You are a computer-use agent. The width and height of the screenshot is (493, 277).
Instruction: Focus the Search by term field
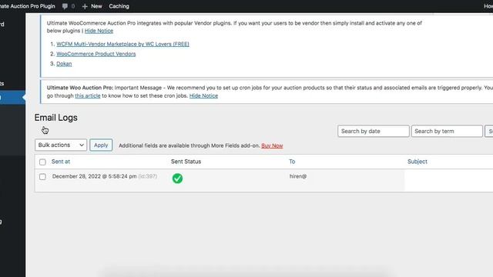tap(447, 132)
